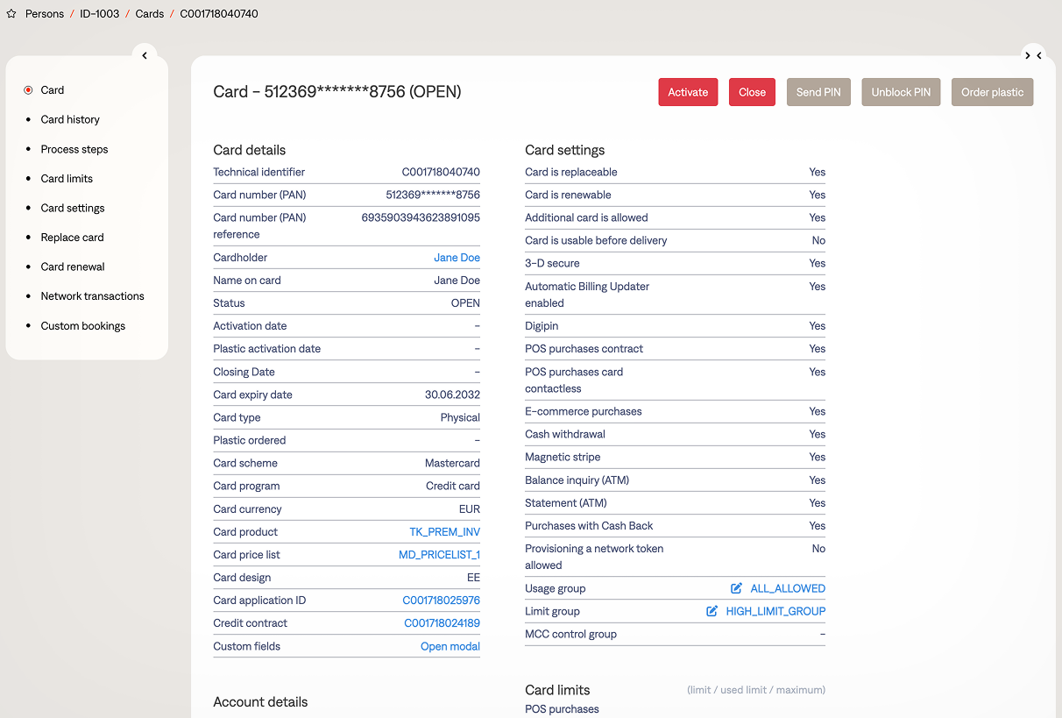This screenshot has height=718, width=1062.
Task: Collapse the left navigation sidebar
Action: pyautogui.click(x=145, y=55)
